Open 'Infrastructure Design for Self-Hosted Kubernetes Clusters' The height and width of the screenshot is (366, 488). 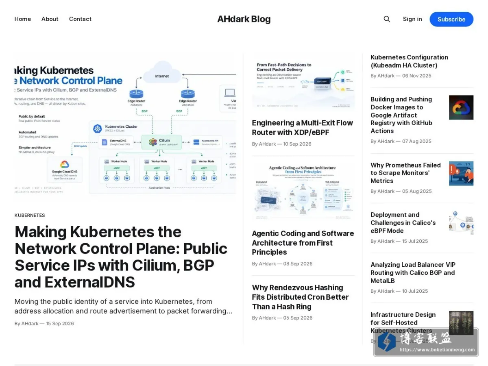click(x=403, y=322)
